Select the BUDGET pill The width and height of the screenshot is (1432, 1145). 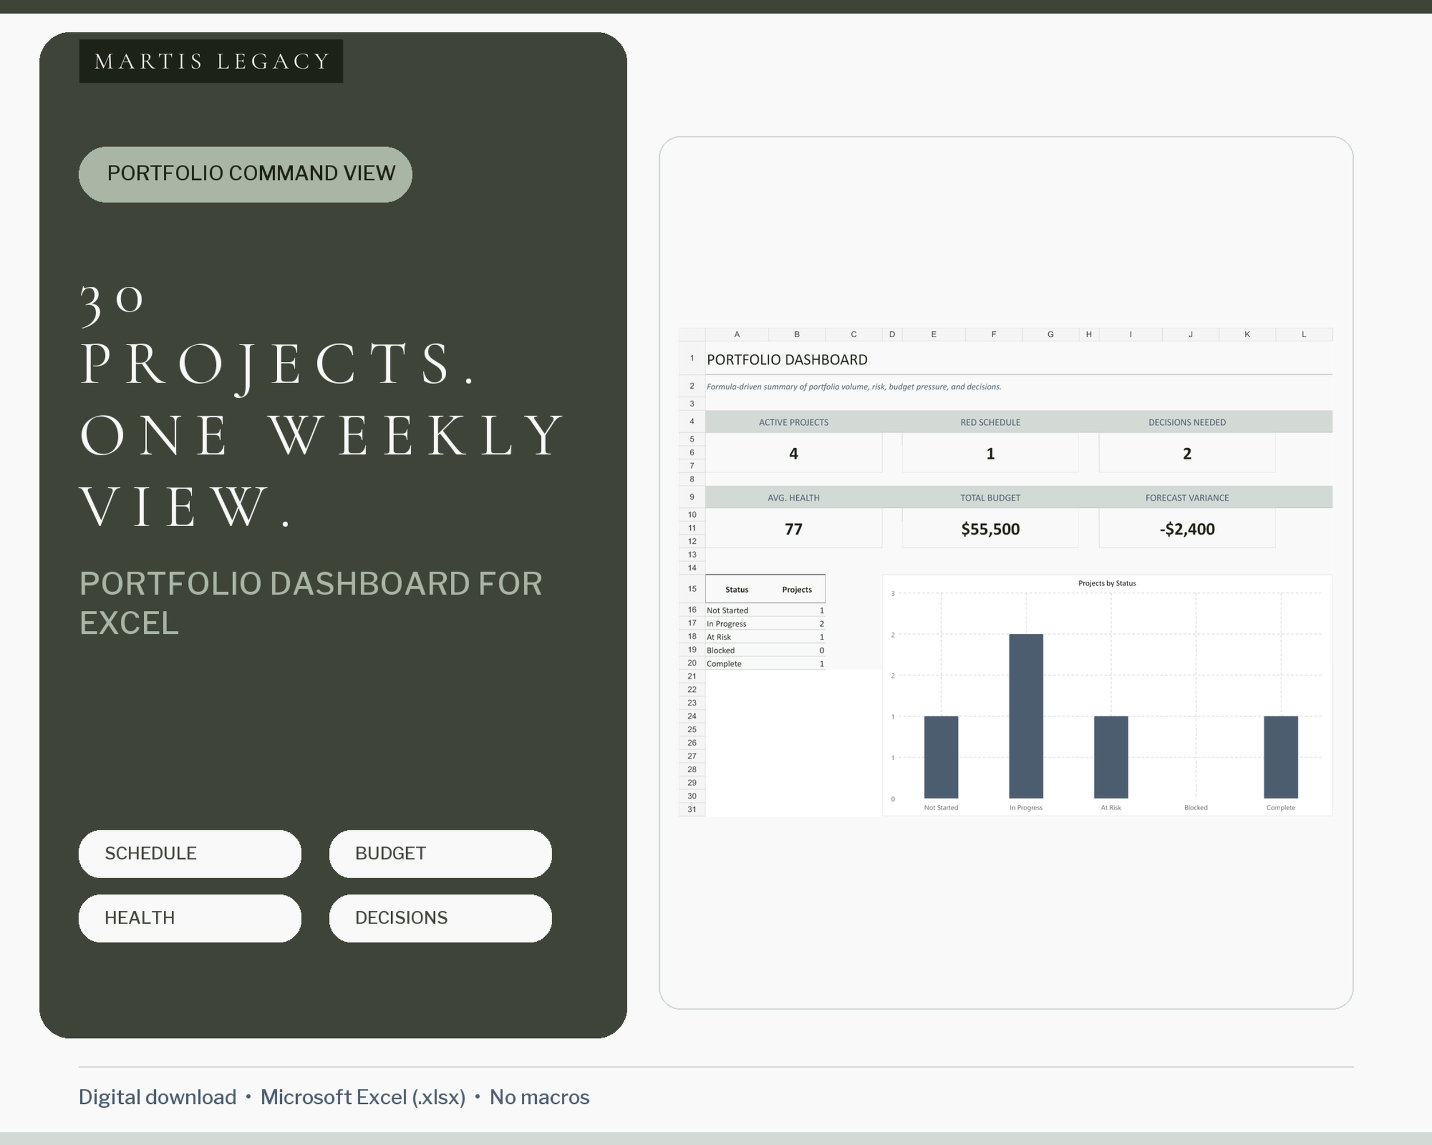click(440, 854)
